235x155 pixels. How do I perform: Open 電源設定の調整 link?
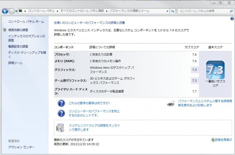click(x=18, y=47)
